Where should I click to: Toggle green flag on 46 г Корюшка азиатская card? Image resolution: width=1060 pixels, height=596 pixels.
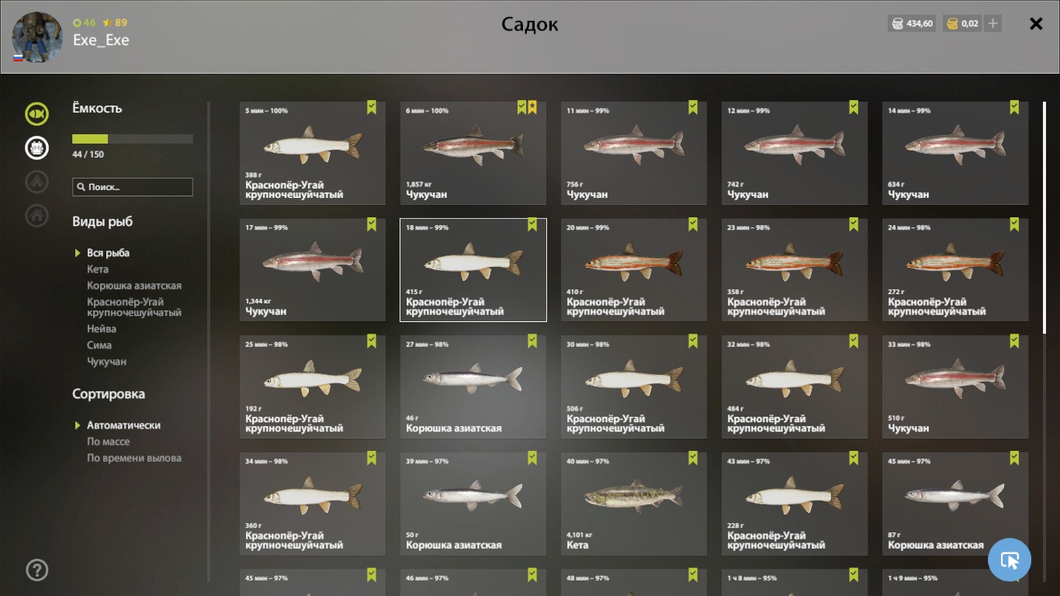(x=532, y=341)
